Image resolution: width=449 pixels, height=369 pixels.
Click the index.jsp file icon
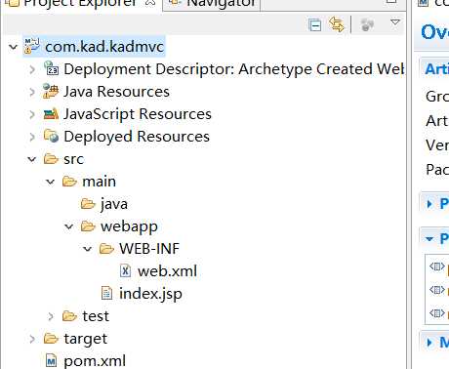(106, 293)
